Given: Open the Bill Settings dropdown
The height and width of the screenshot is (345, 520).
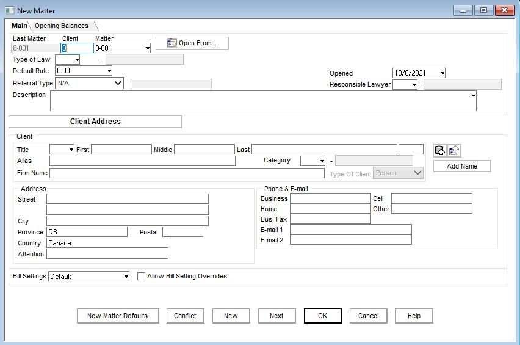Looking at the screenshot, I should (126, 277).
